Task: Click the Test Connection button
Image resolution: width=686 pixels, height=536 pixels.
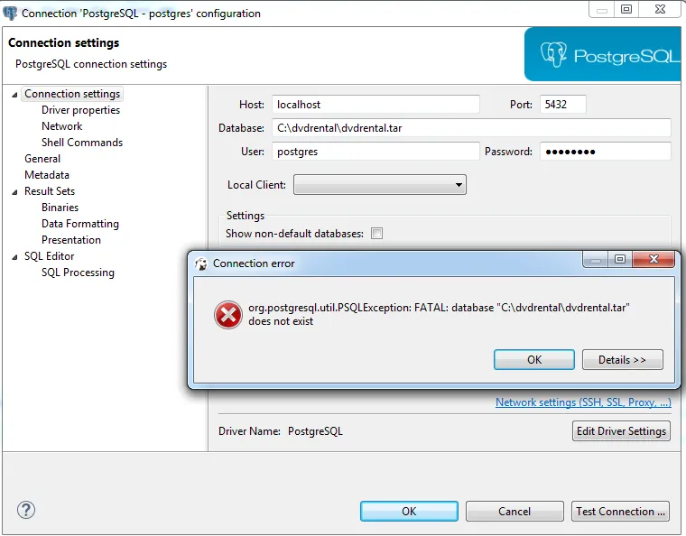Action: (620, 511)
